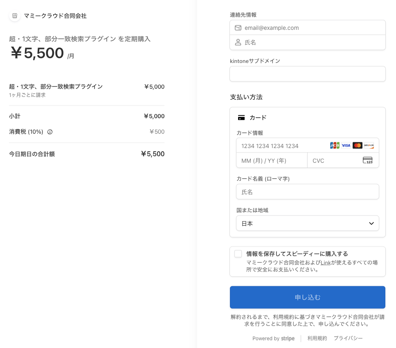Click the CVC card hint icon
This screenshot has height=348, width=396.
pyautogui.click(x=367, y=160)
